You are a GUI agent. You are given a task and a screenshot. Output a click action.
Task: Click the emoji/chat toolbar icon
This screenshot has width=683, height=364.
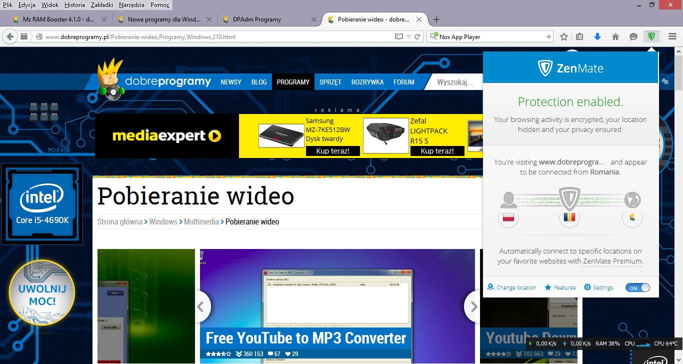[x=633, y=36]
